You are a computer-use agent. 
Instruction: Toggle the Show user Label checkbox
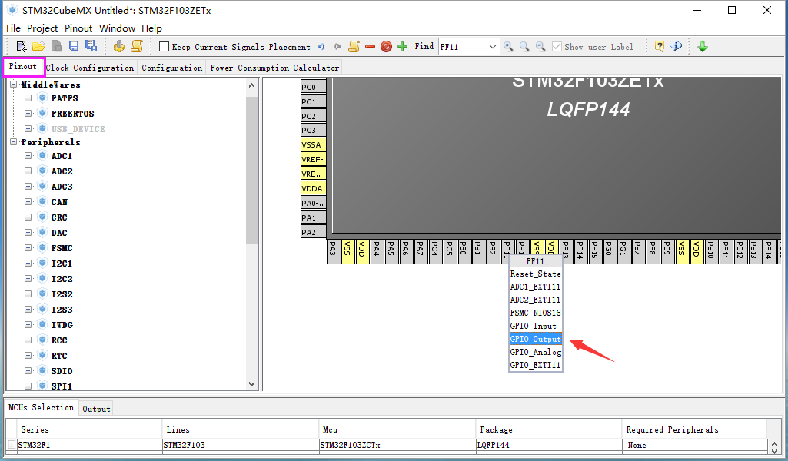click(557, 47)
